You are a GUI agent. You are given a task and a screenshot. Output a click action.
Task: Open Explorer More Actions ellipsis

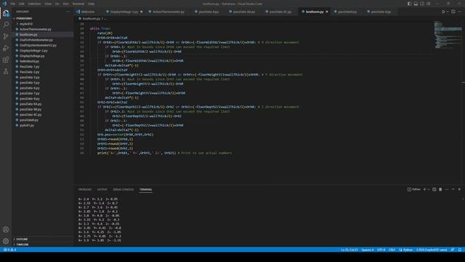coord(68,12)
